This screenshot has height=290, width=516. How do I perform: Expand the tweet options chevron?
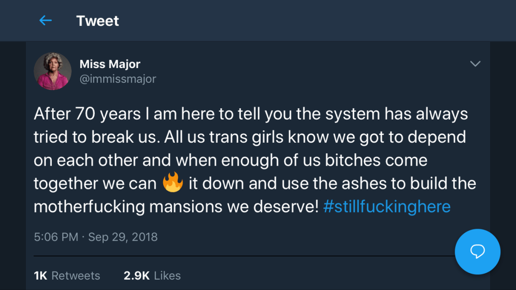[x=475, y=64]
